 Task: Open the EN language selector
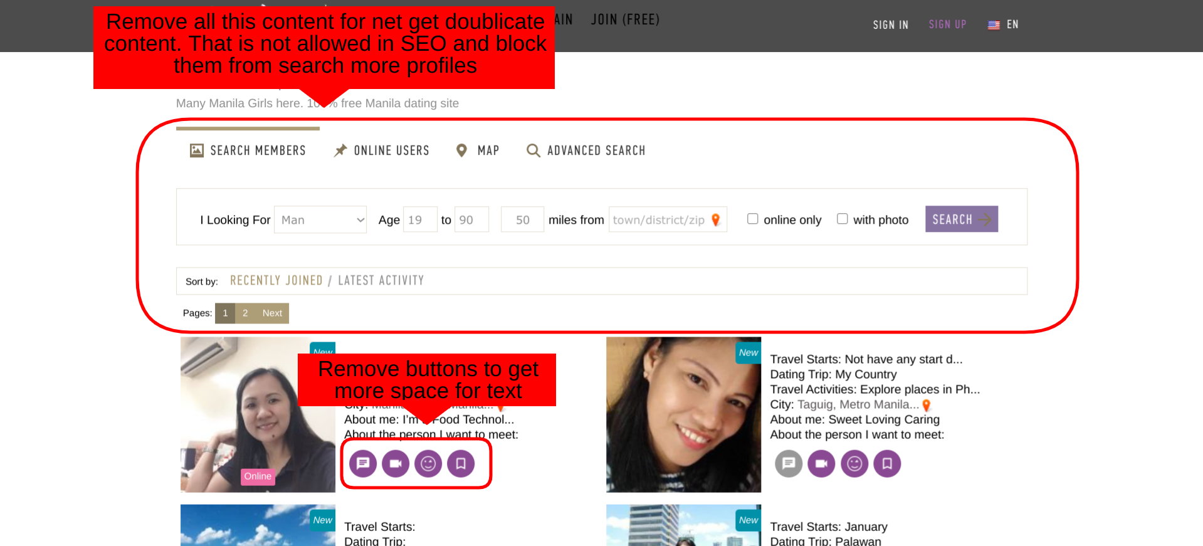pyautogui.click(x=1003, y=24)
